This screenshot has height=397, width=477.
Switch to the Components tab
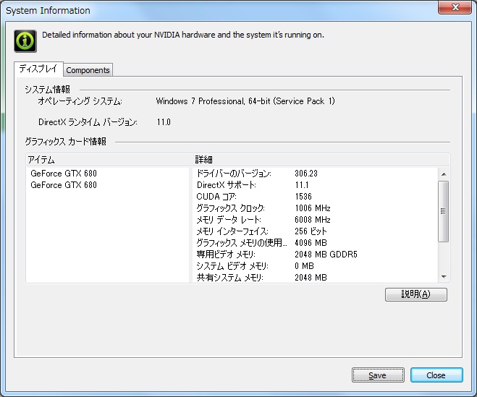click(88, 70)
